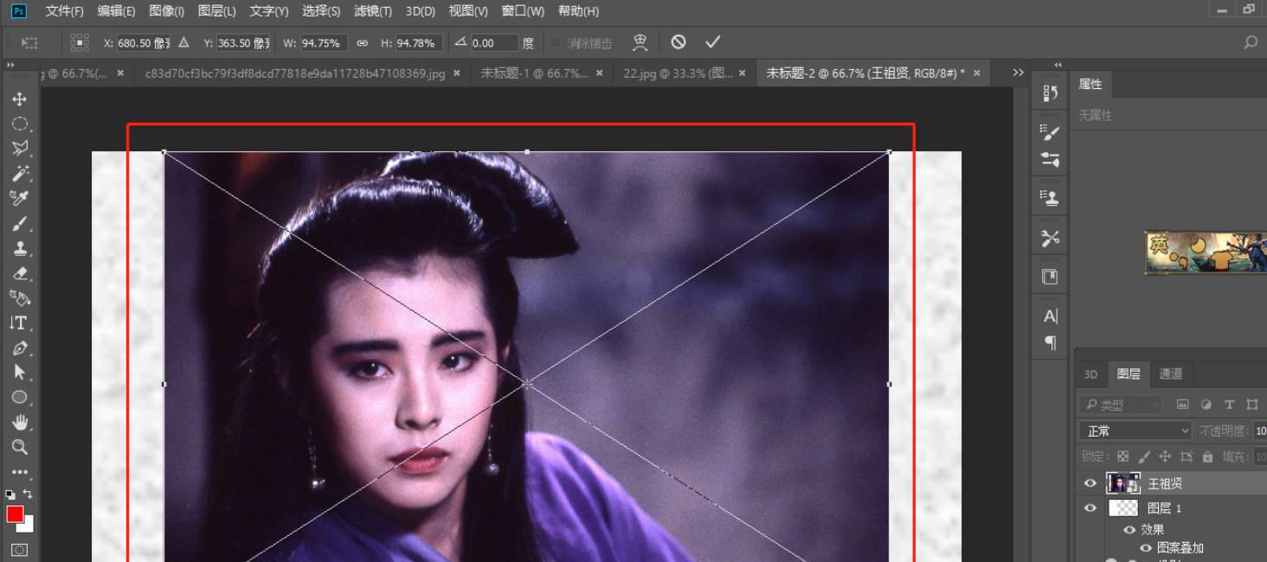Filter layers by type layers
The image size is (1267, 562).
[x=1229, y=405]
